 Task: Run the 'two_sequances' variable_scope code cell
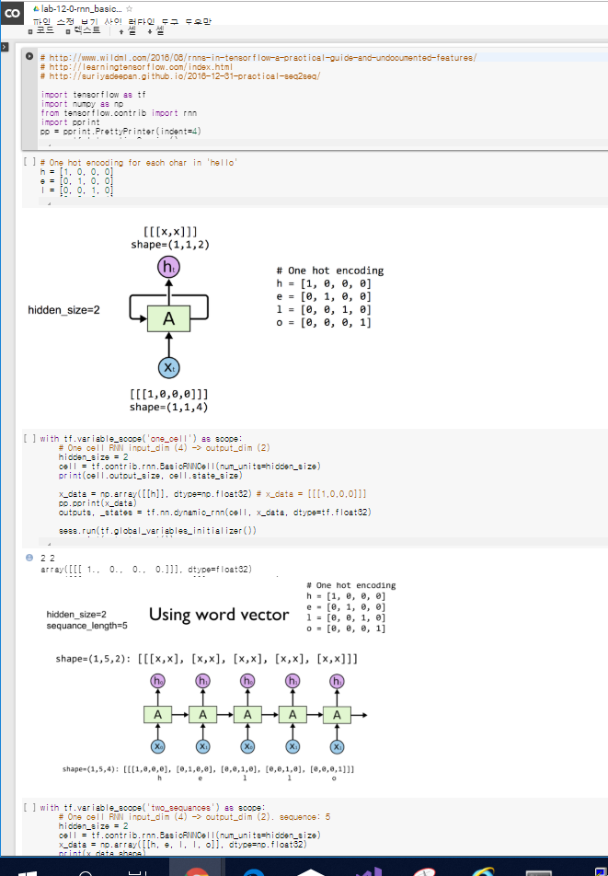(x=29, y=807)
